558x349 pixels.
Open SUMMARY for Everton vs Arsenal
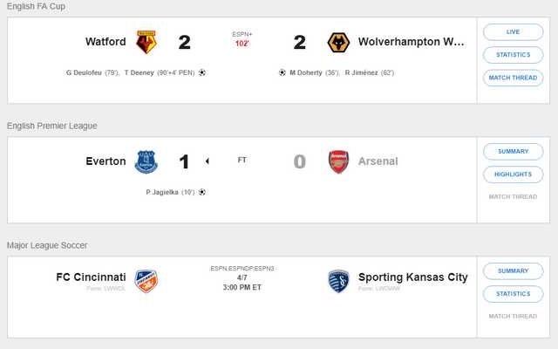click(514, 151)
